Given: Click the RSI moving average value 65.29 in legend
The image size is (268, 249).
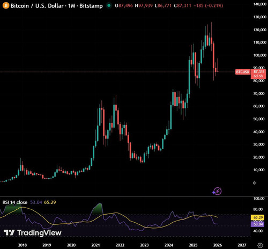Looking at the screenshot, I should 50,202.
